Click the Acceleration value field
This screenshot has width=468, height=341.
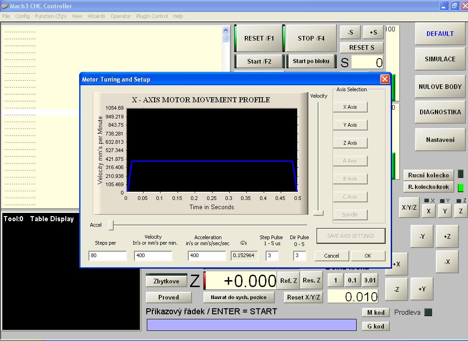(207, 256)
